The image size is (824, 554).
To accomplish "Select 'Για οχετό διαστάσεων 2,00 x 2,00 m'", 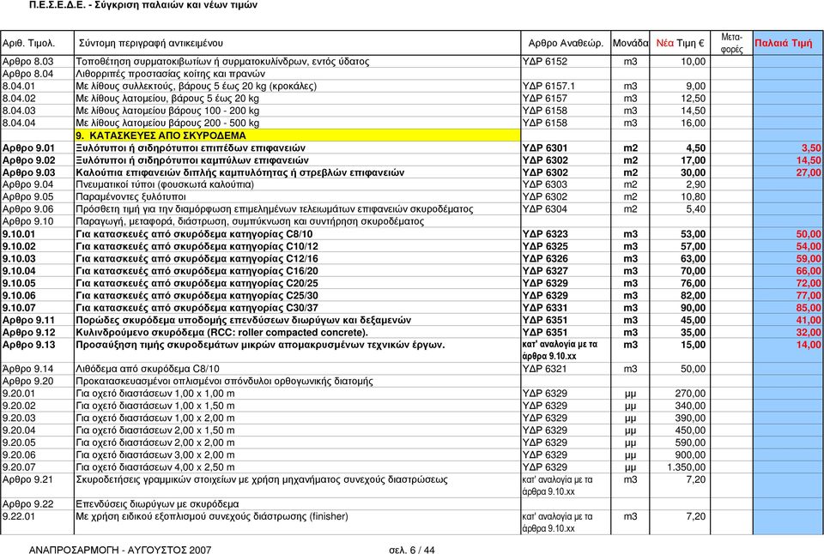I will (155, 443).
